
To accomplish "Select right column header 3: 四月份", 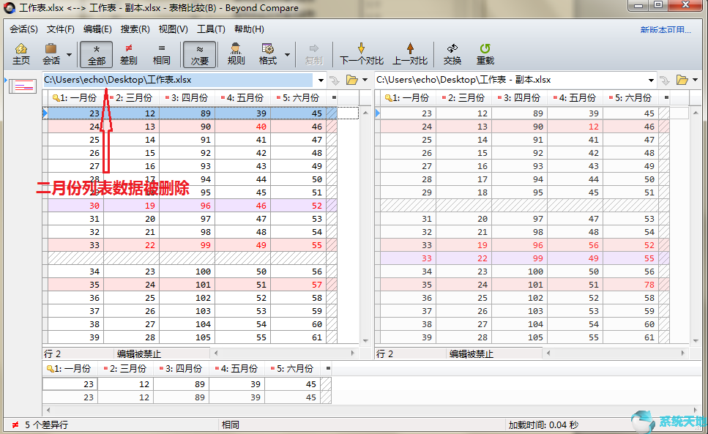I will [x=519, y=97].
